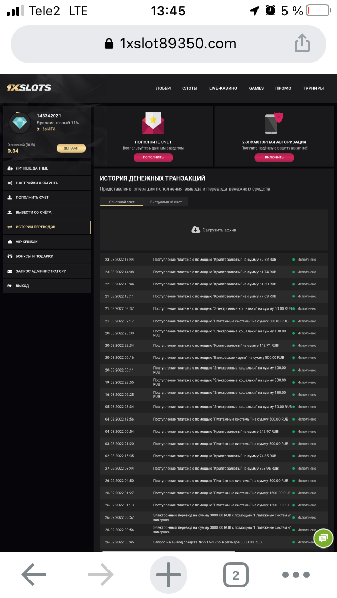Open Пополнить счёт in sidebar
The height and width of the screenshot is (598, 337).
tap(46, 197)
